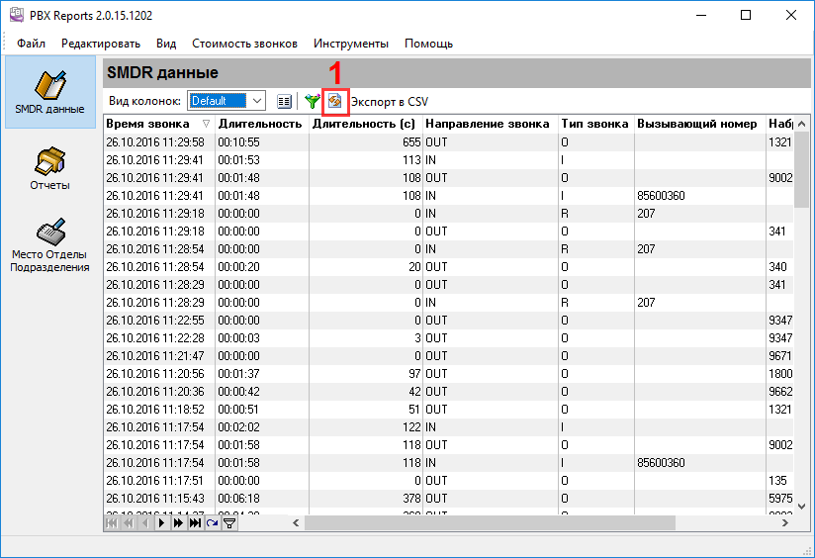
Task: Sort by the Направление звонка column header
Action: [491, 124]
